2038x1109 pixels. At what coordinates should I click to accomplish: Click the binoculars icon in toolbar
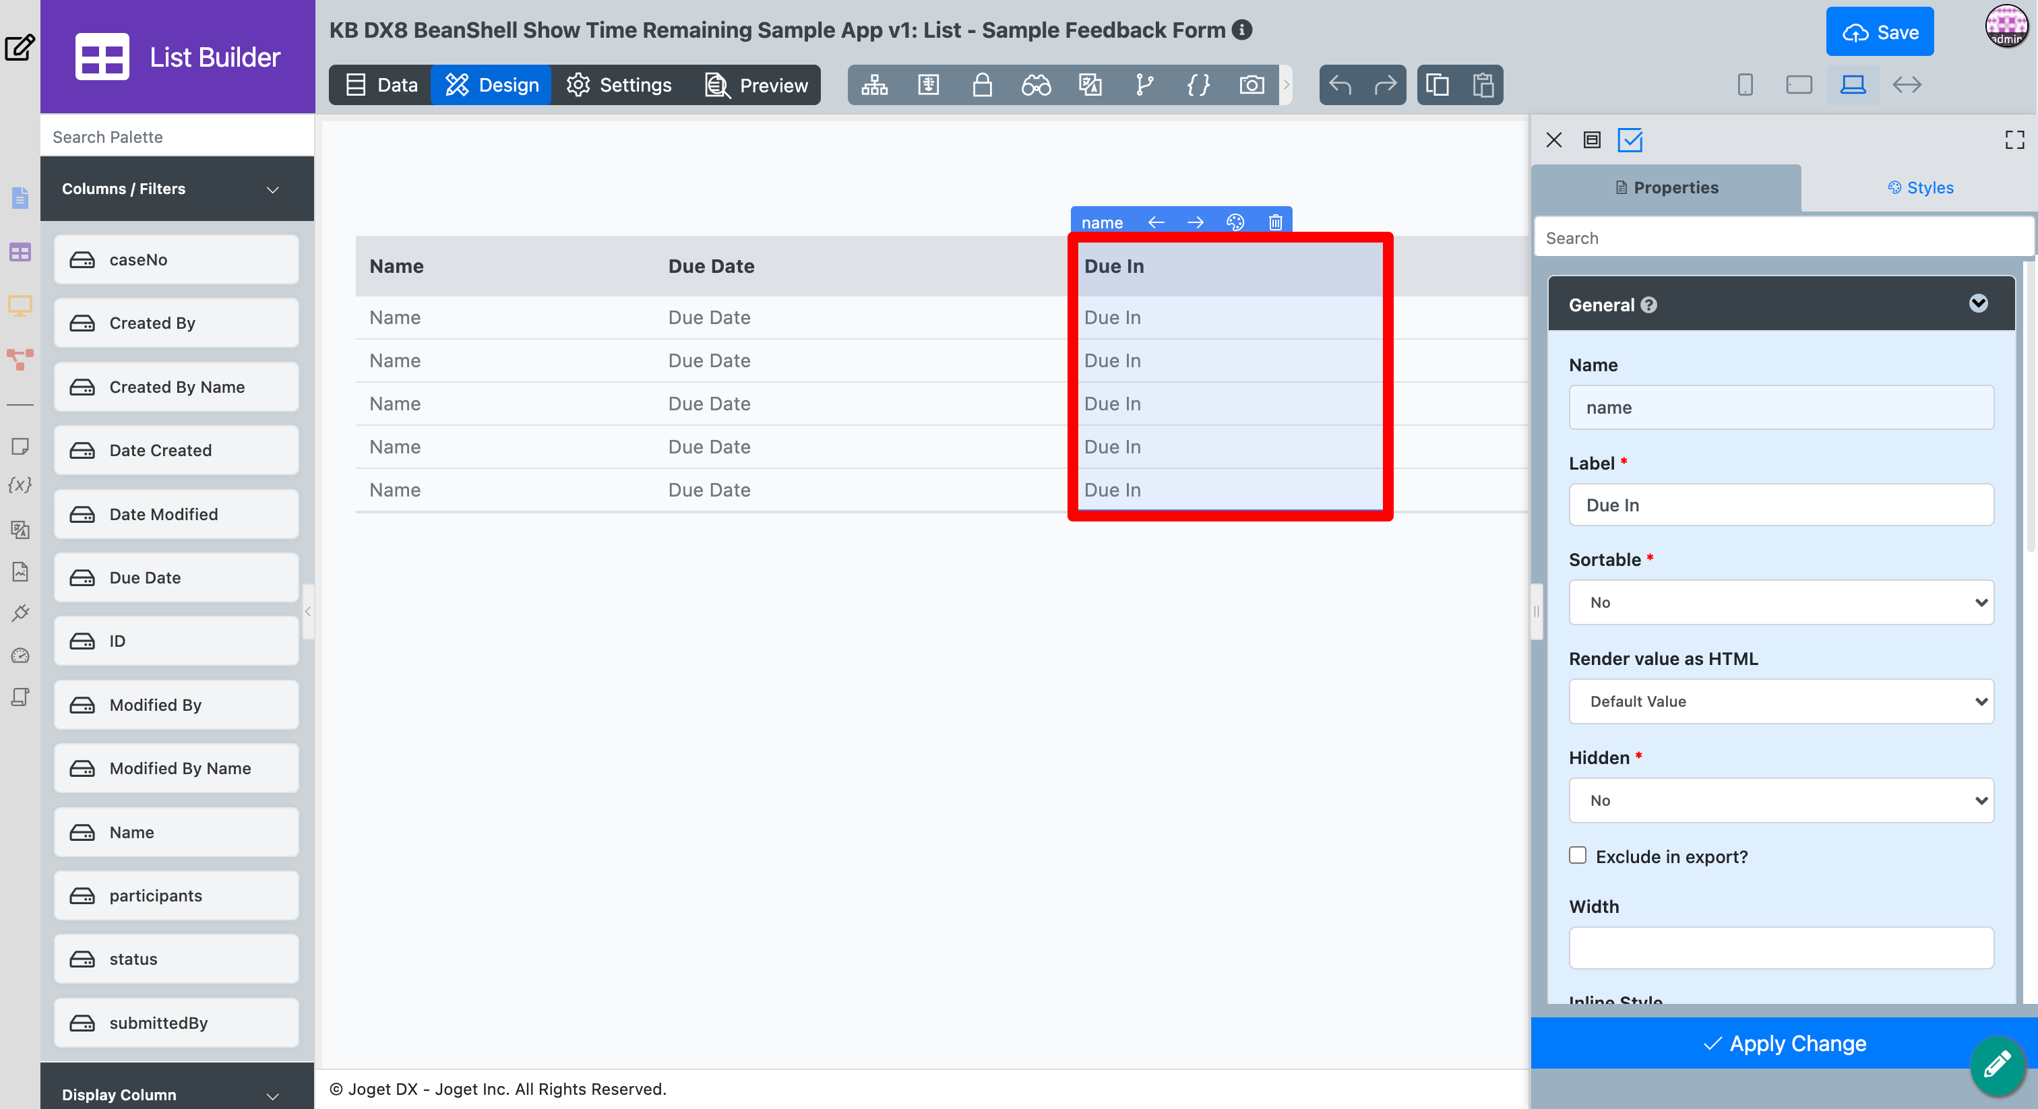(1036, 85)
